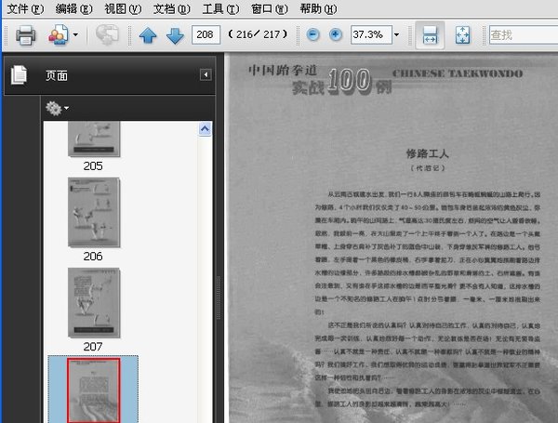The image size is (558, 423).
Task: Collapse the pages panel with arrow button
Action: click(206, 75)
